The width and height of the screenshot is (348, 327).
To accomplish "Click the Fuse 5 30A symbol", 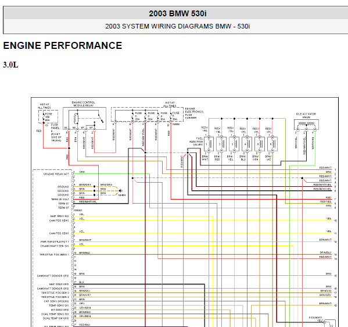I will 171,116.
